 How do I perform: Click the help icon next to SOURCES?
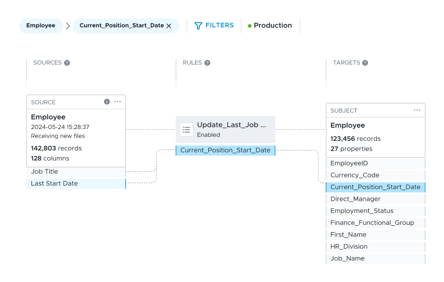(x=67, y=63)
